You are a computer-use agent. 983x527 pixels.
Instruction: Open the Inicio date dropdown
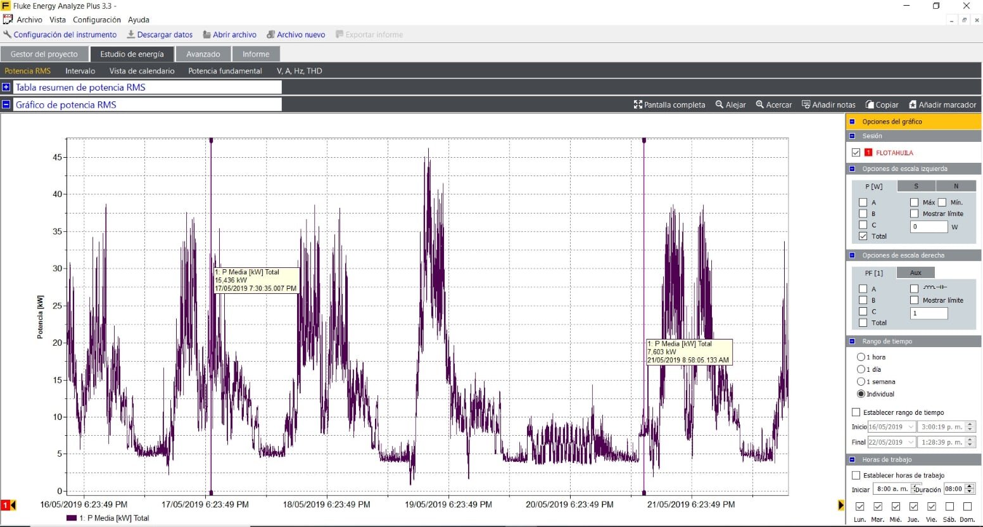(911, 427)
